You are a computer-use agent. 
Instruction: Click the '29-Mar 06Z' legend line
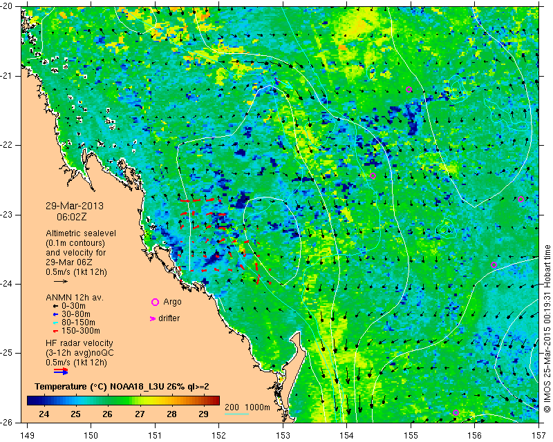pos(69,262)
